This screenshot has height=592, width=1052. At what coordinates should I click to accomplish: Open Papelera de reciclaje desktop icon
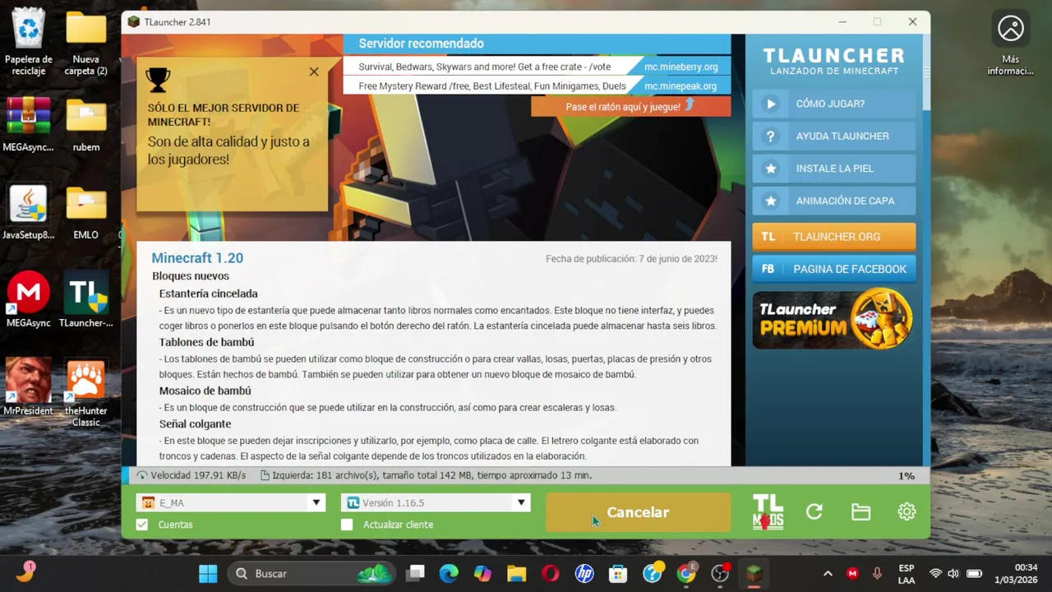[x=29, y=41]
